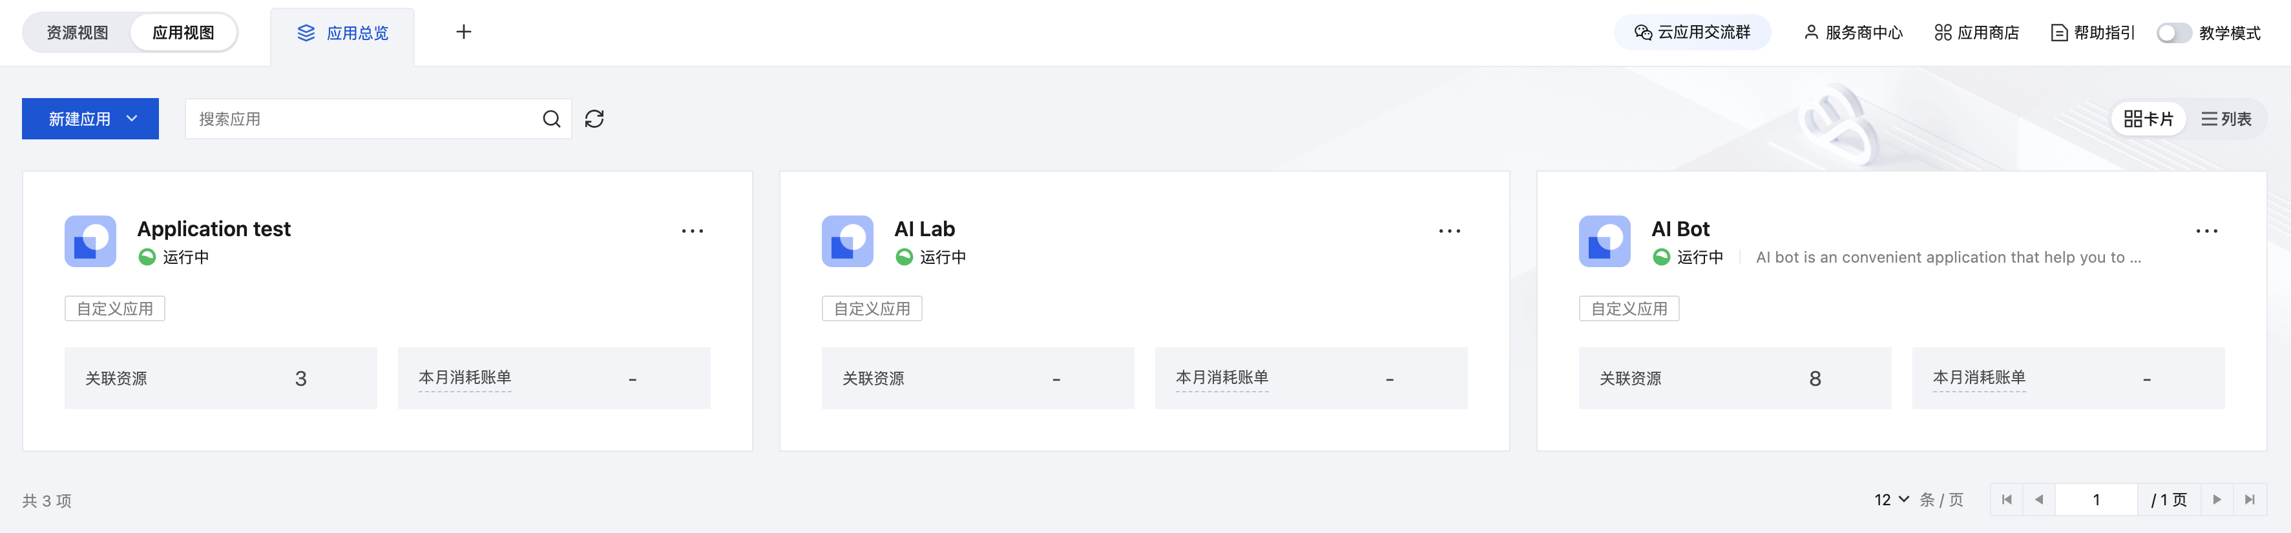
Task: Open the 12 条/页 page size dropdown
Action: tap(1892, 500)
